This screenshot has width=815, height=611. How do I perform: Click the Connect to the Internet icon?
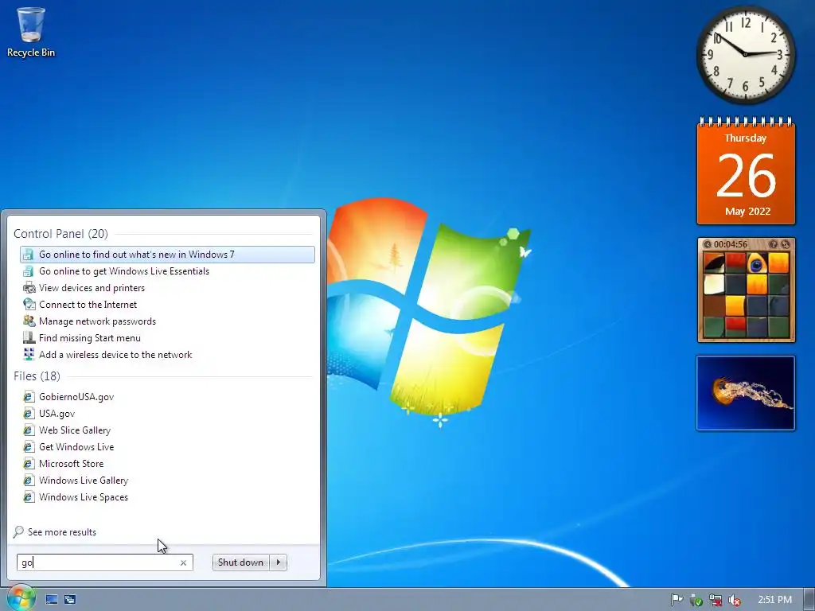pyautogui.click(x=29, y=305)
